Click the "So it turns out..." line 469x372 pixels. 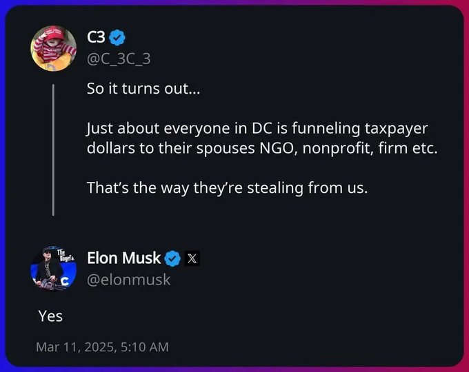143,89
